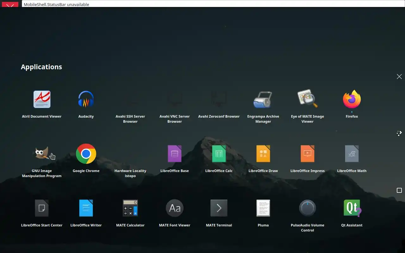
Task: Click the Applications heading
Action: [x=41, y=67]
